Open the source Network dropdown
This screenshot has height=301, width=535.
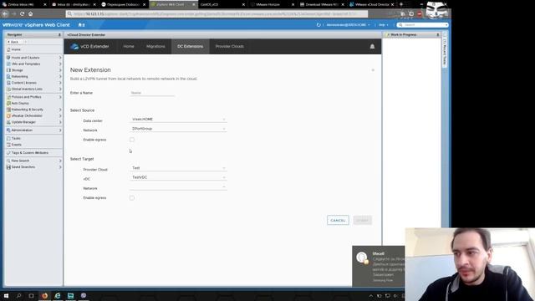click(x=178, y=129)
